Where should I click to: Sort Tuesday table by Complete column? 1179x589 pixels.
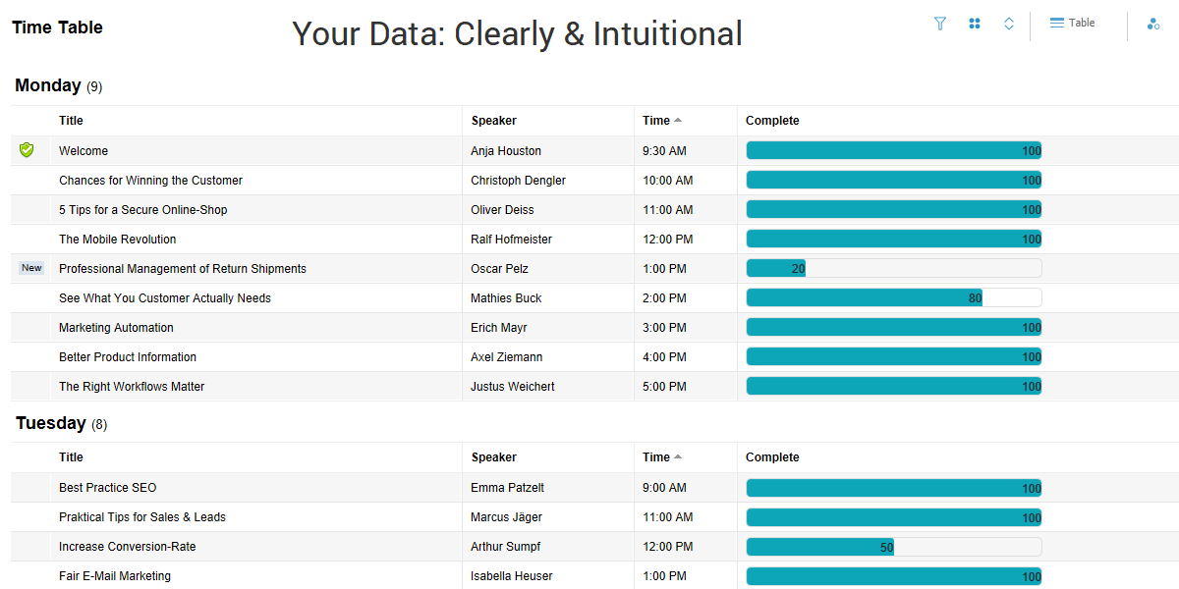click(x=772, y=457)
